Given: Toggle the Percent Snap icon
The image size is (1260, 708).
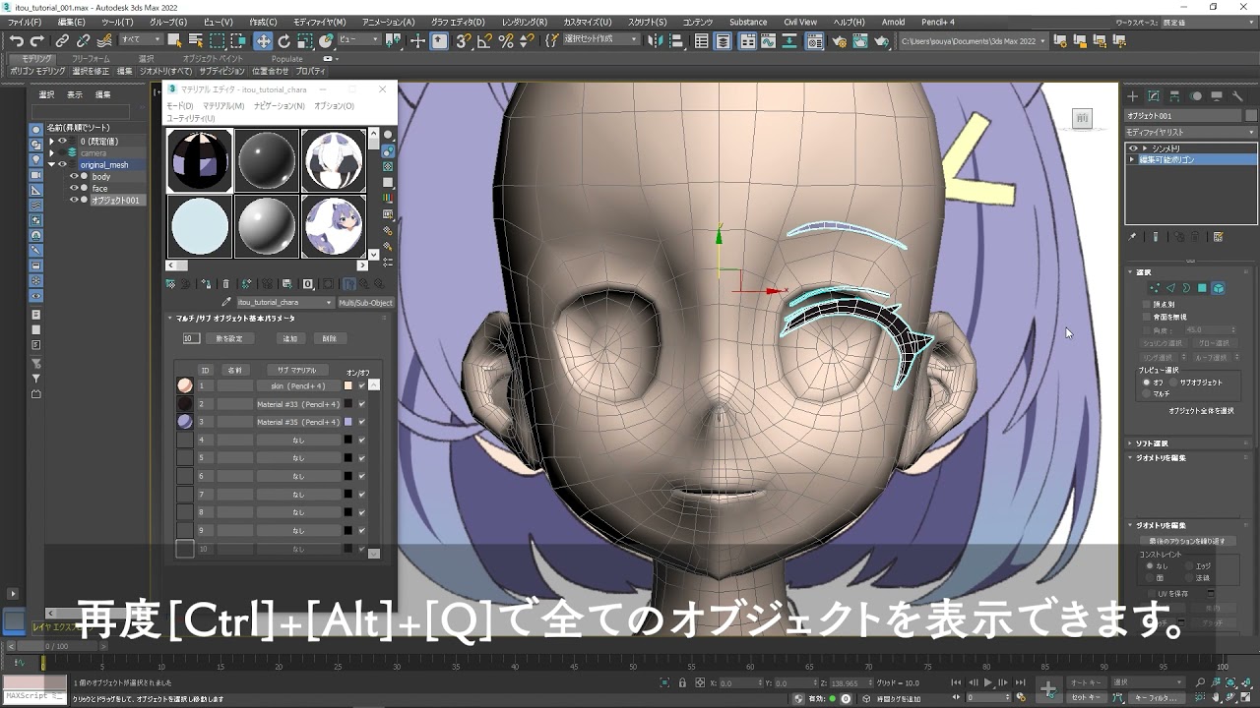Looking at the screenshot, I should [506, 40].
